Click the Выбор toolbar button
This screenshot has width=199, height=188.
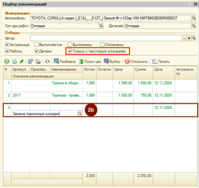[112, 62]
